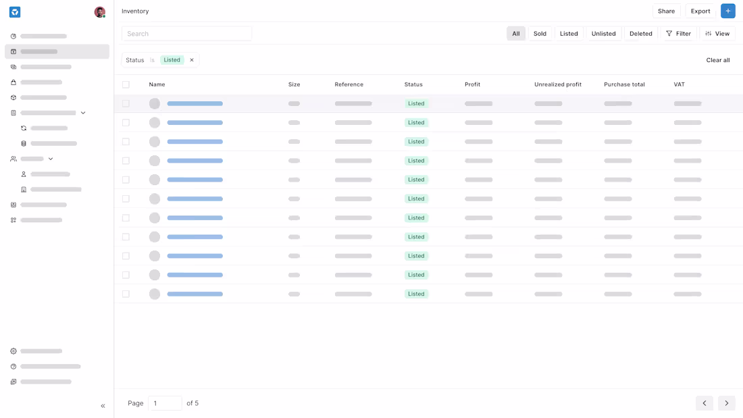Open the sync/refresh sub-item in the sidebar

[22, 128]
